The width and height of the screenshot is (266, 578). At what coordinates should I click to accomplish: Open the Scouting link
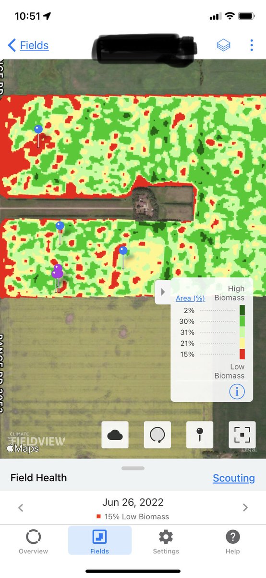tap(234, 478)
